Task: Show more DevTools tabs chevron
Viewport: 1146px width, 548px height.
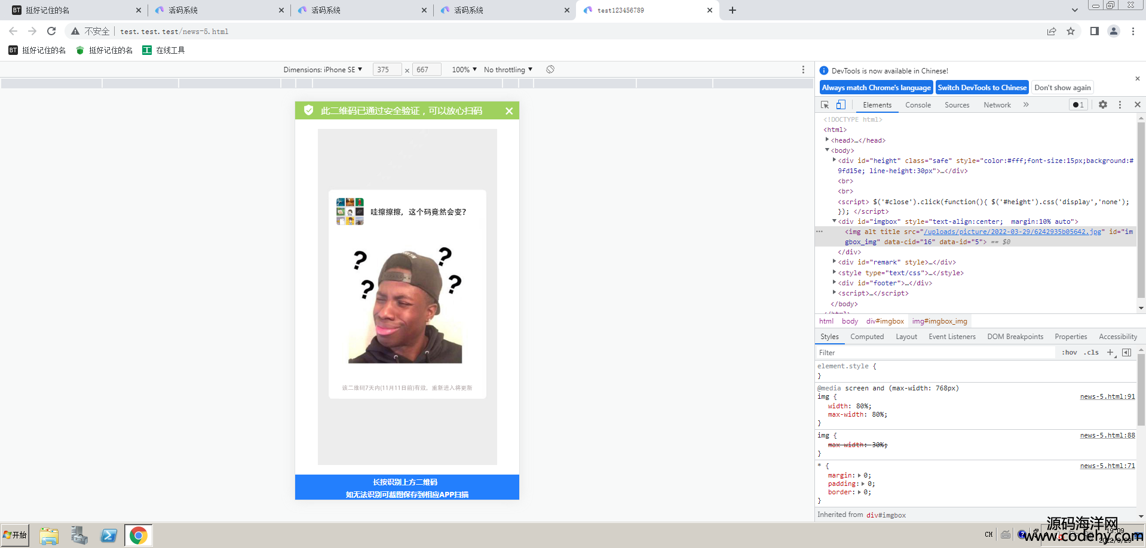Action: [x=1026, y=104]
